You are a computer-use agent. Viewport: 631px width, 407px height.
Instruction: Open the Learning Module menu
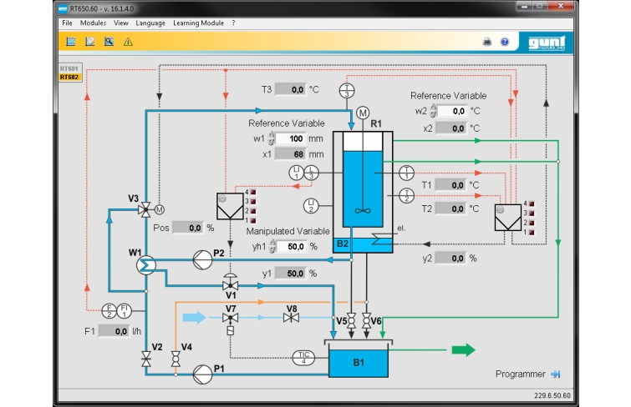click(198, 23)
